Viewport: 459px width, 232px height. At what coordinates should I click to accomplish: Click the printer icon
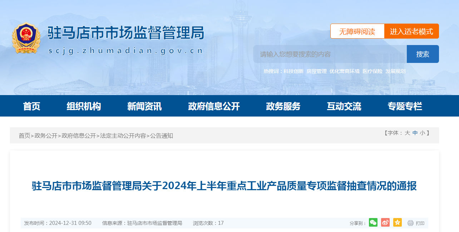[x=410, y=223]
